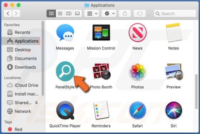Click the "Messages" app label
200x134 pixels.
tap(65, 48)
